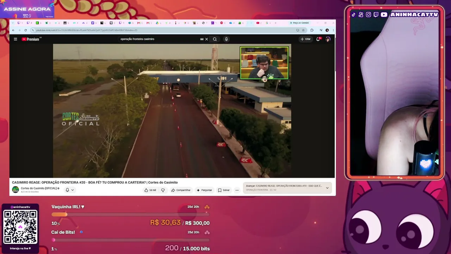Open the Peça ao Gemini button
The image size is (451, 254).
pyautogui.click(x=299, y=23)
